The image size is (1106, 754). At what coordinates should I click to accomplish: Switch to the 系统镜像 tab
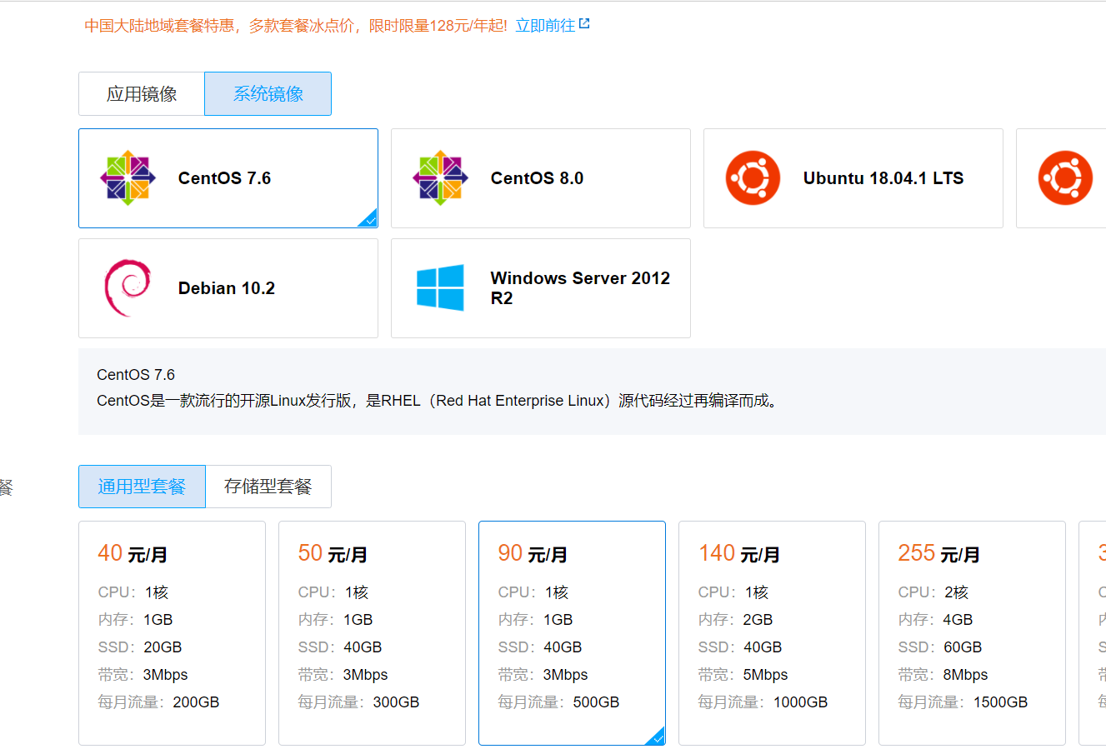[268, 94]
